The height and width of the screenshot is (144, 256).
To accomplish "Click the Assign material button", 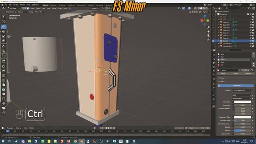I will [x=223, y=74].
